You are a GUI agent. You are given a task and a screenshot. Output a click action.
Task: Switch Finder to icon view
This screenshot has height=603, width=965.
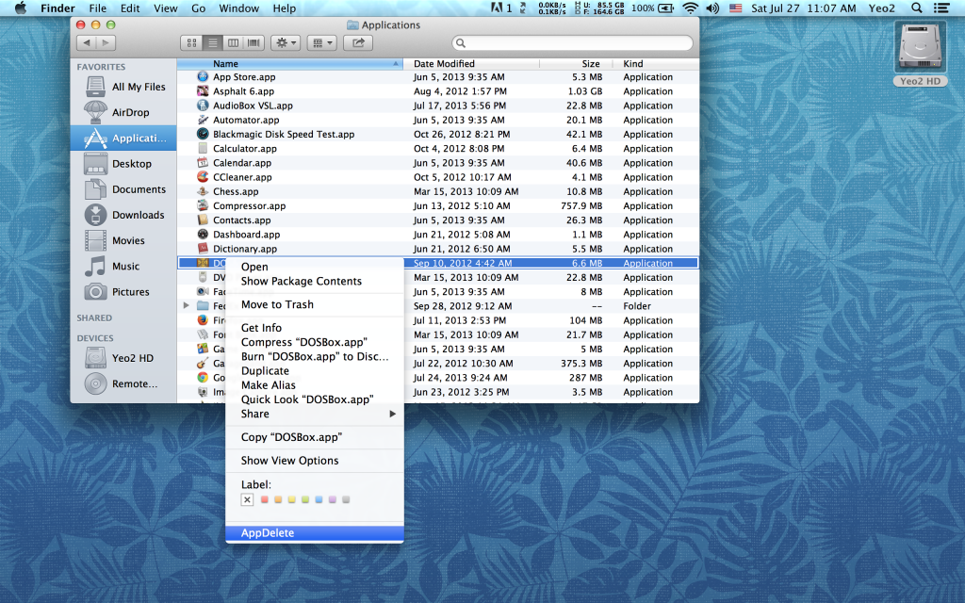coord(191,43)
